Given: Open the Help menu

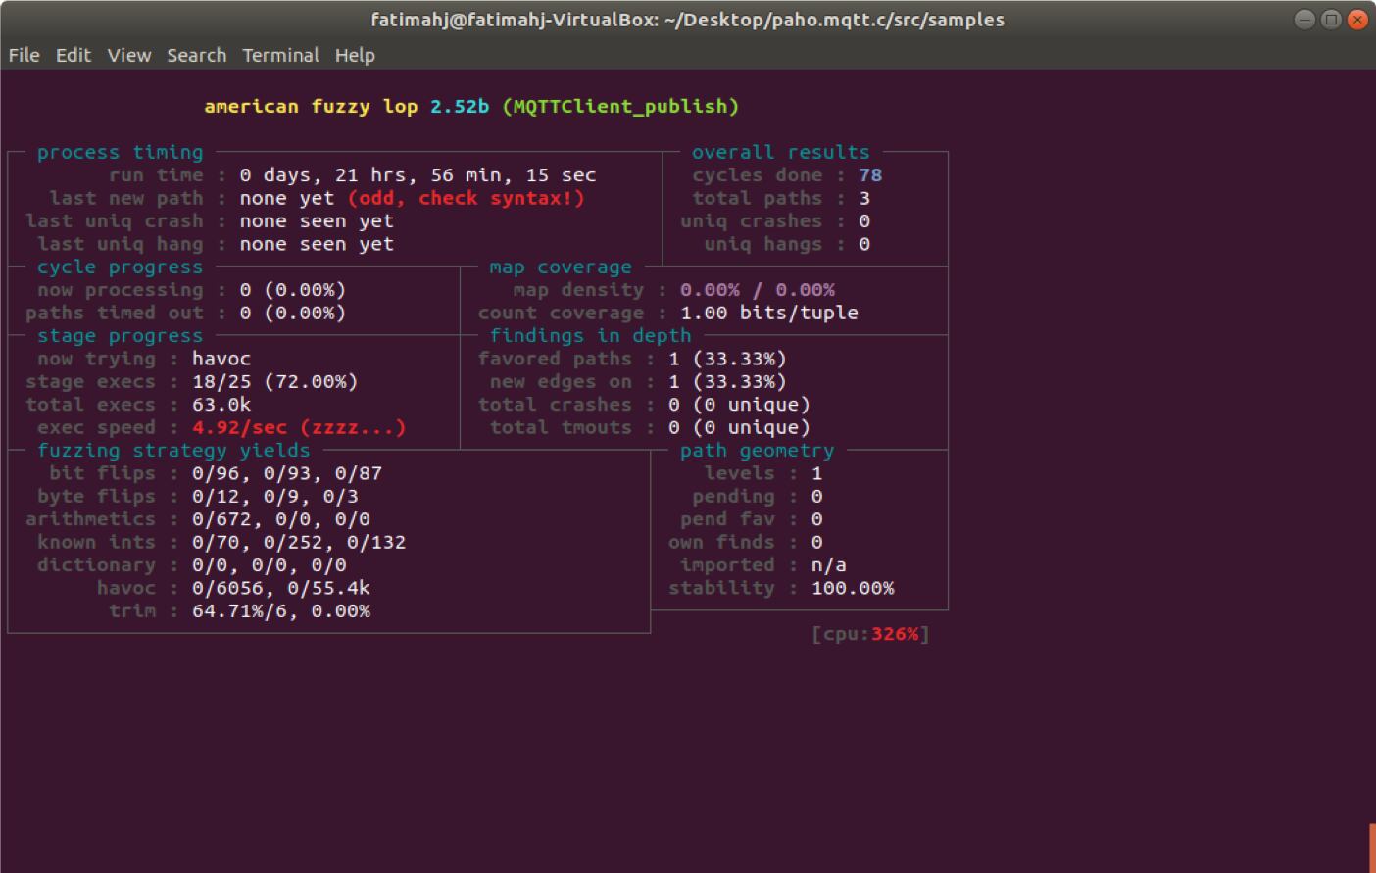Looking at the screenshot, I should coord(355,55).
